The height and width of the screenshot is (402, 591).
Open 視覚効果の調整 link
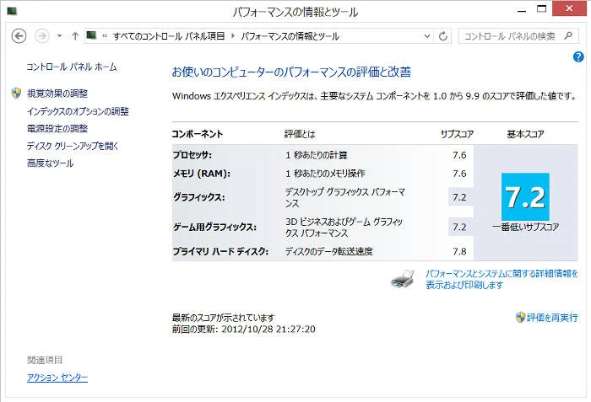57,94
